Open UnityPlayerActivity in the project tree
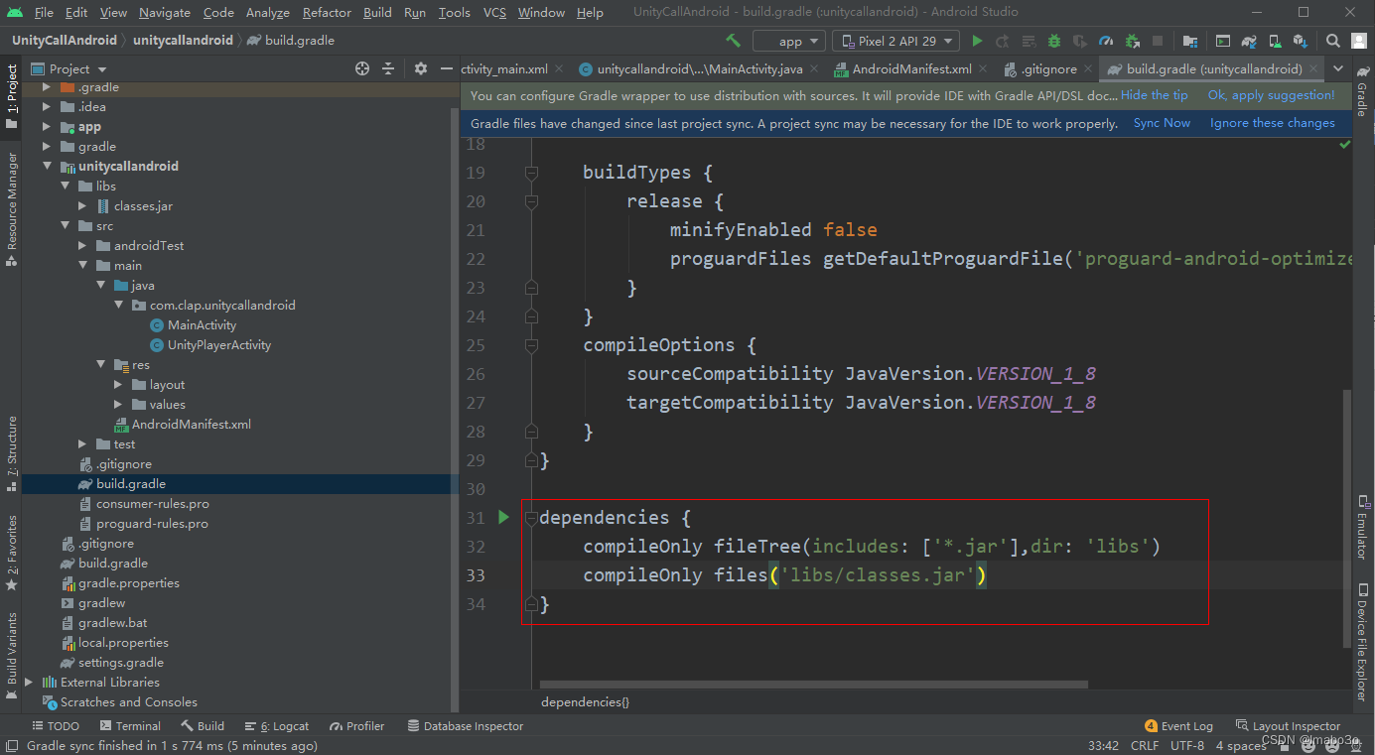Image resolution: width=1375 pixels, height=755 pixels. (x=218, y=344)
